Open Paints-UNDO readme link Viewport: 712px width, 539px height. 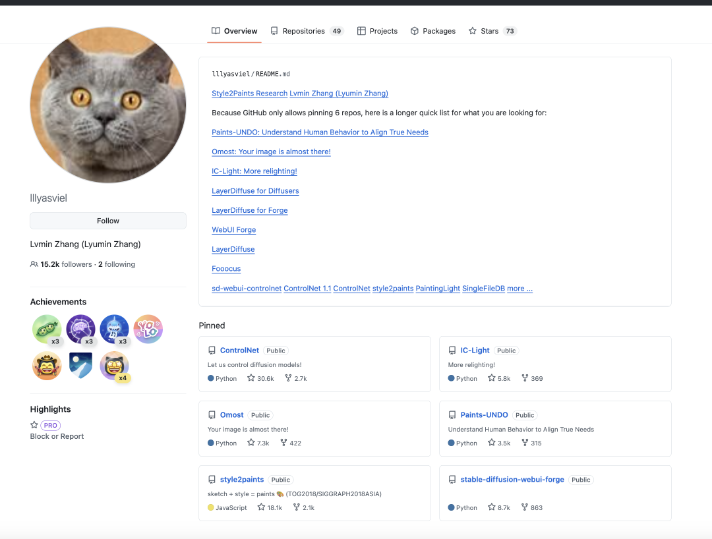tap(320, 132)
